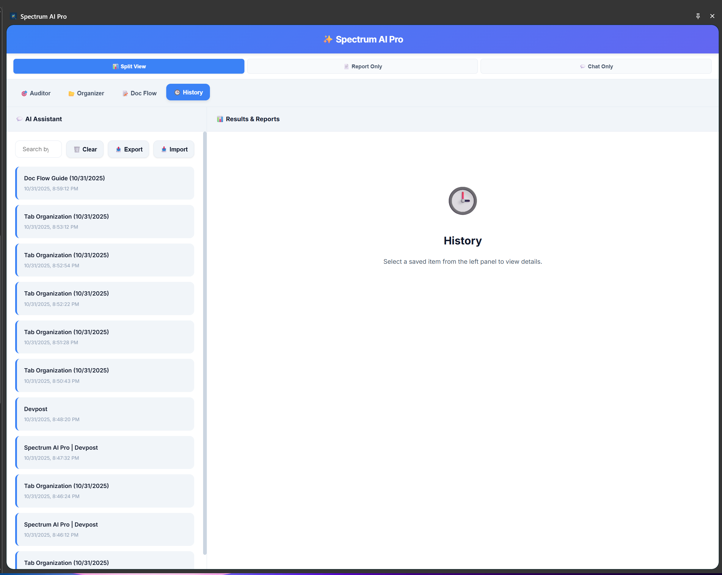Click the Organizer folder icon
Screen dimensions: 722x575
coord(71,93)
